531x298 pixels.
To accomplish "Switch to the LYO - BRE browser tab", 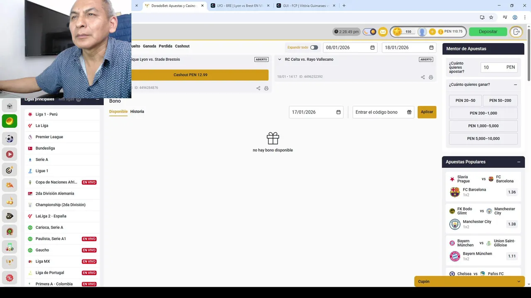I will 240,6.
